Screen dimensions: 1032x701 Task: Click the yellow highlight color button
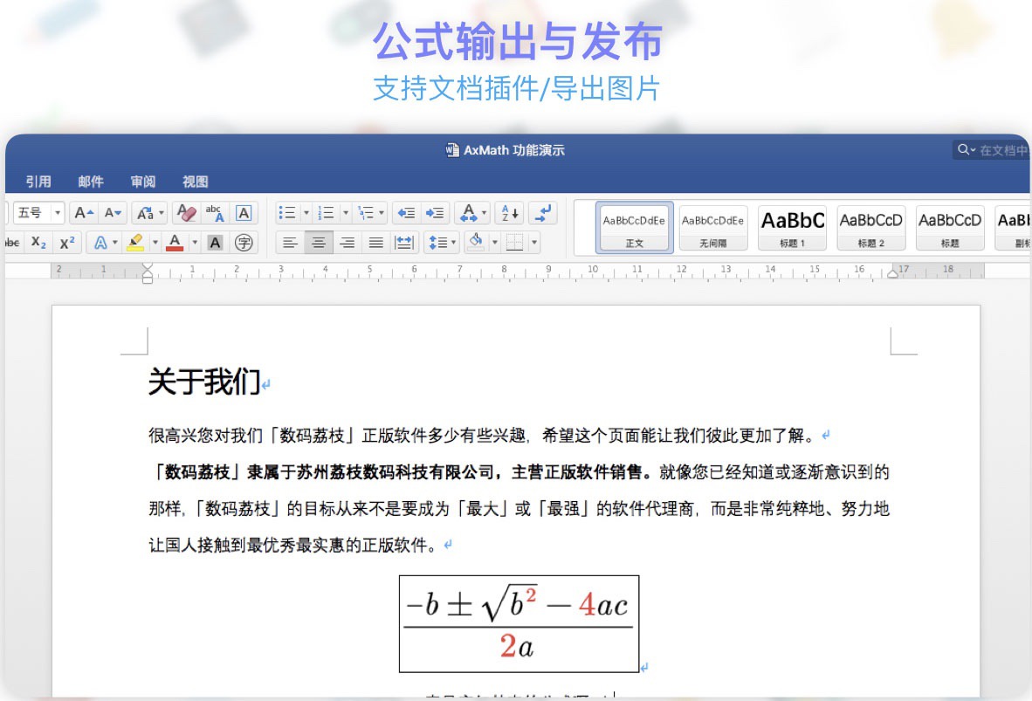tap(135, 243)
